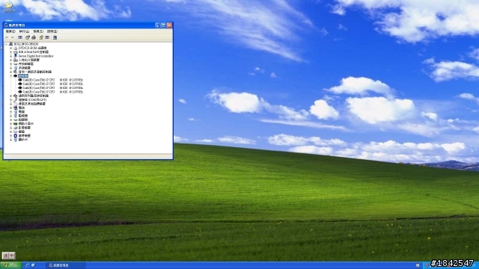Select the Secure Digital host controllers label
This screenshot has width=479, height=269.
tap(36, 56)
